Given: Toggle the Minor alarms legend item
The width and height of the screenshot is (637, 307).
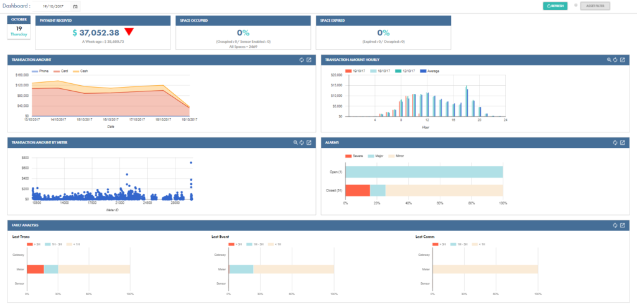Looking at the screenshot, I should [x=396, y=155].
